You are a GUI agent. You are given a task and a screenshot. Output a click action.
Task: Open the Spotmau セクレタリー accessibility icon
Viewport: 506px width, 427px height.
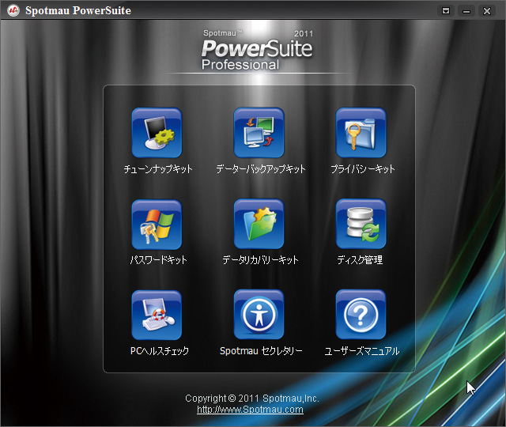click(x=259, y=315)
